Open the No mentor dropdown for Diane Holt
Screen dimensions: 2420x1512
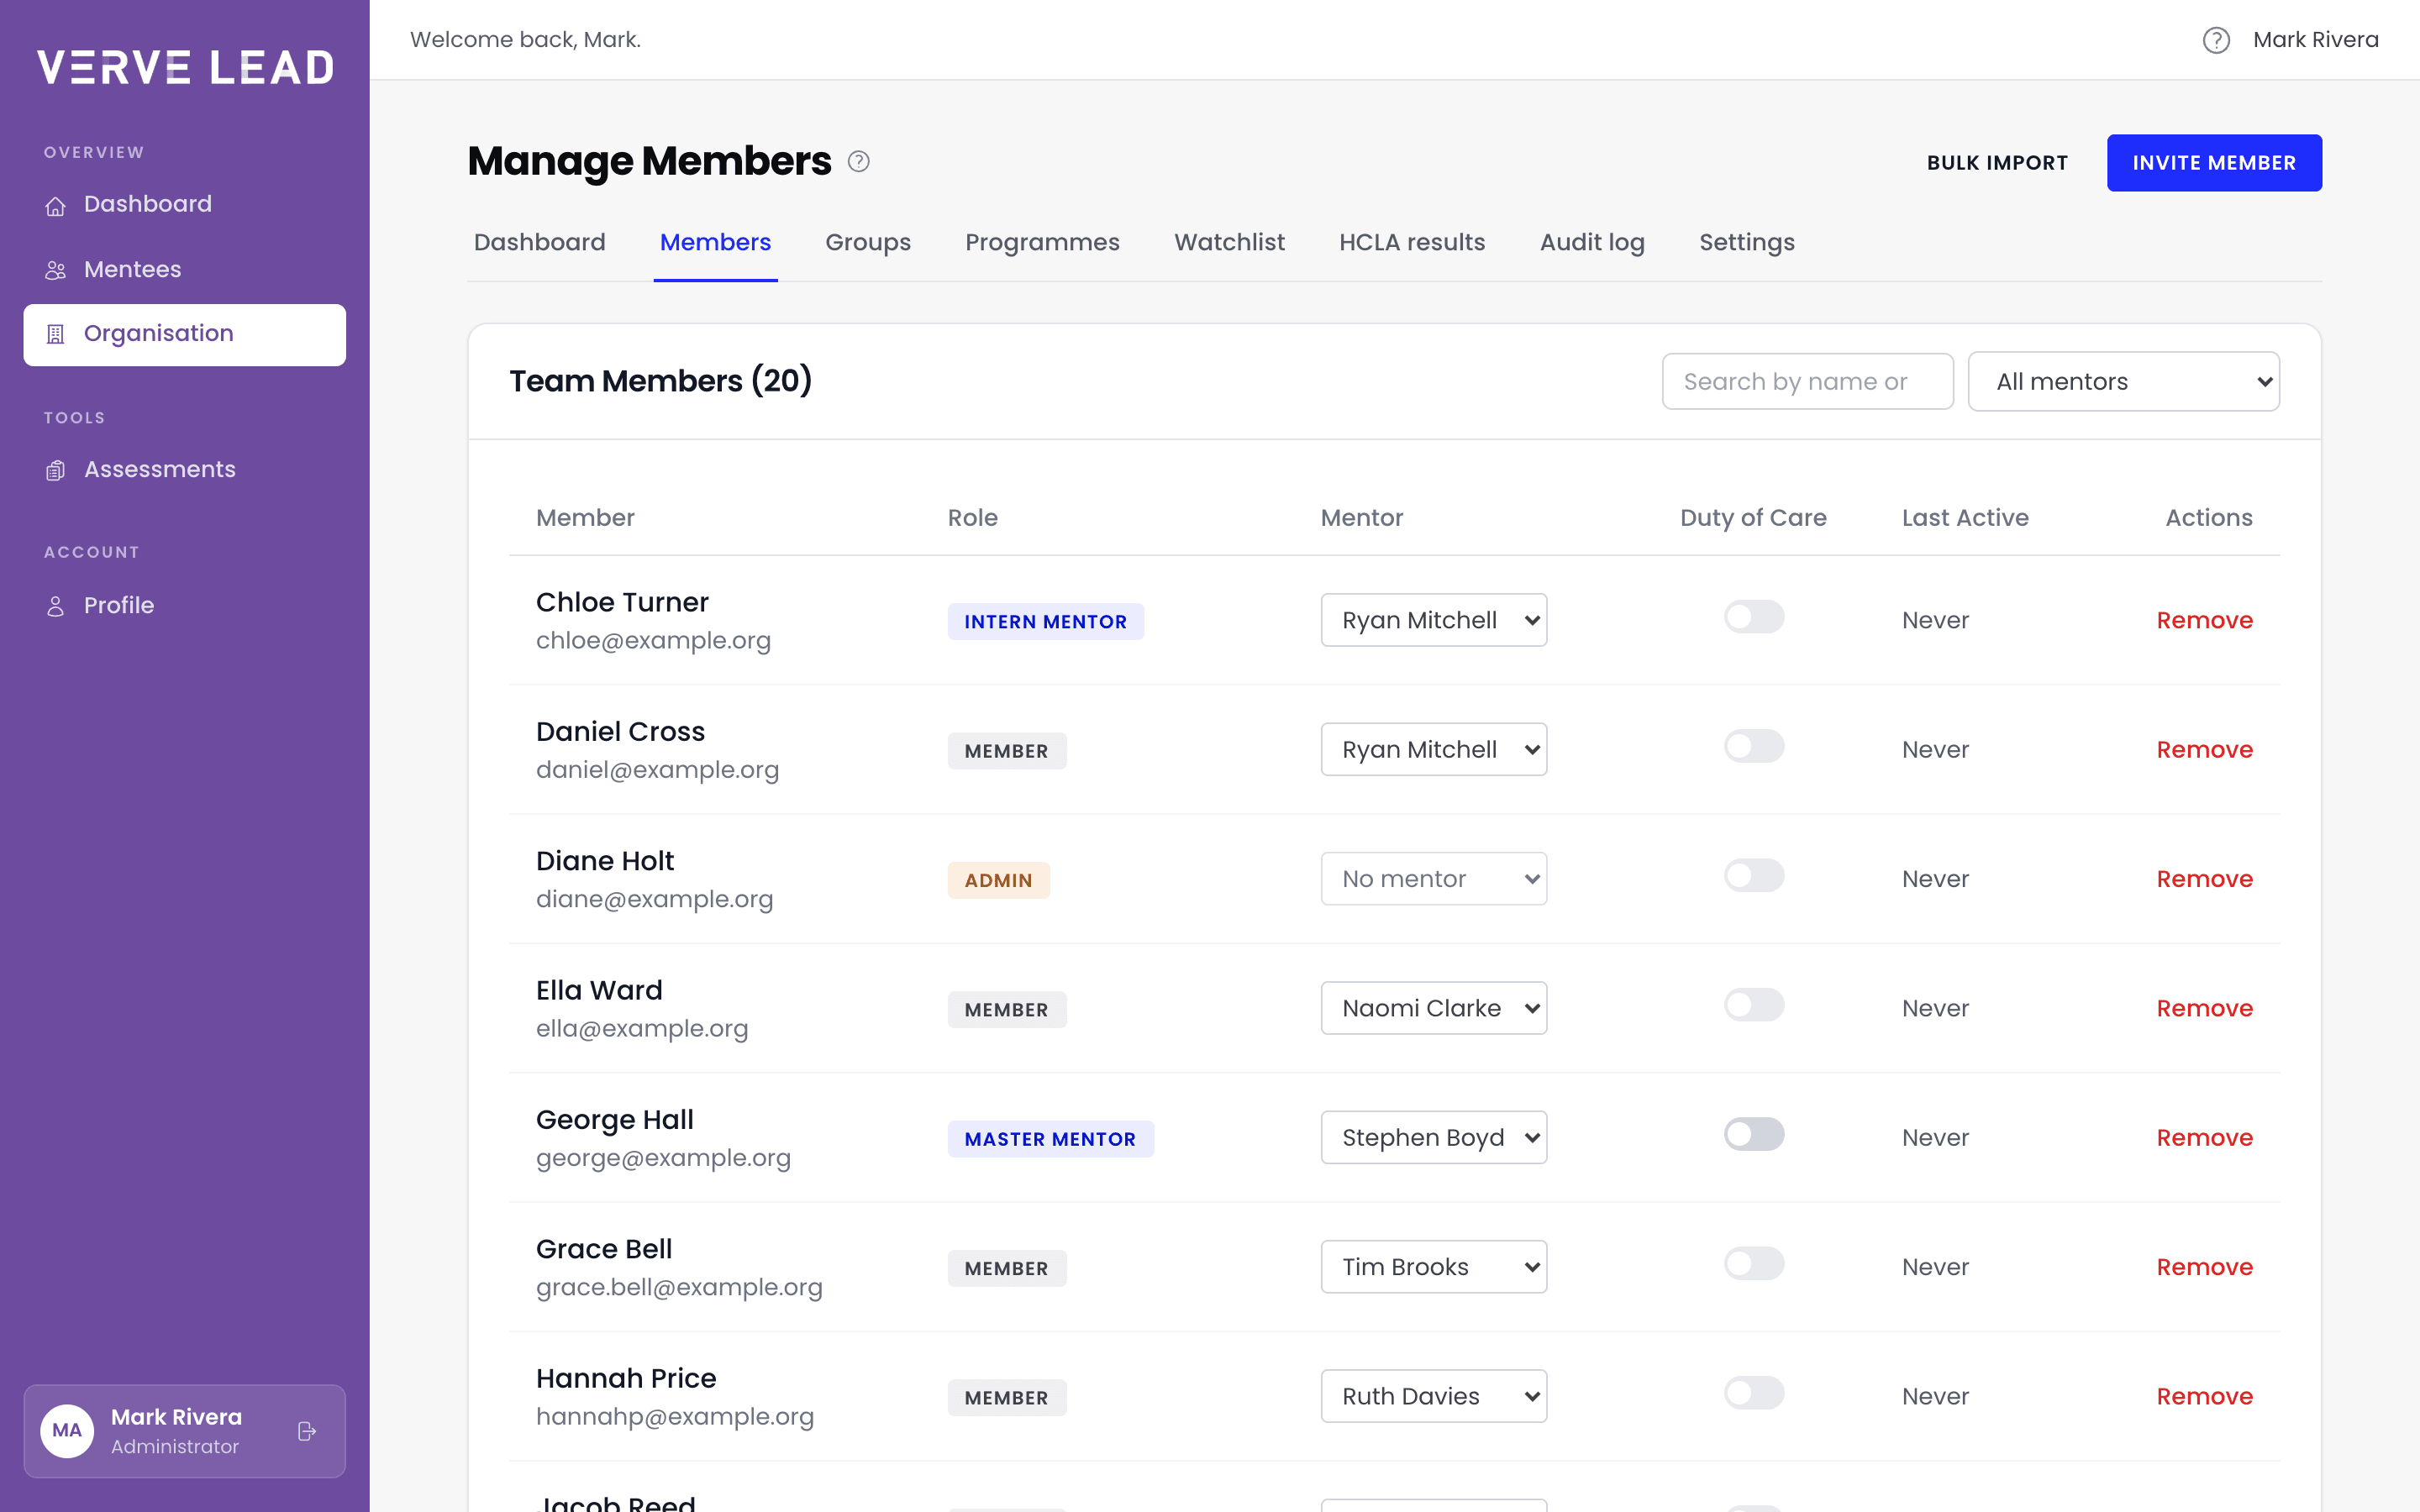1434,879
